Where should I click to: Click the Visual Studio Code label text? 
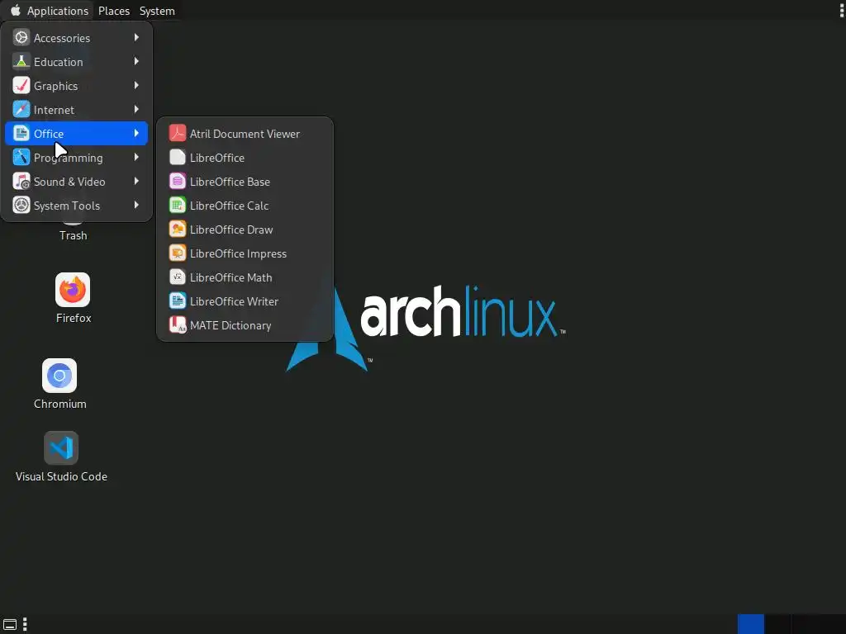(61, 476)
